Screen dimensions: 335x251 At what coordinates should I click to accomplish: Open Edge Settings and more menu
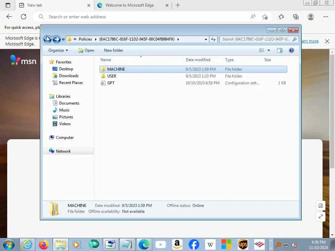tap(326, 17)
